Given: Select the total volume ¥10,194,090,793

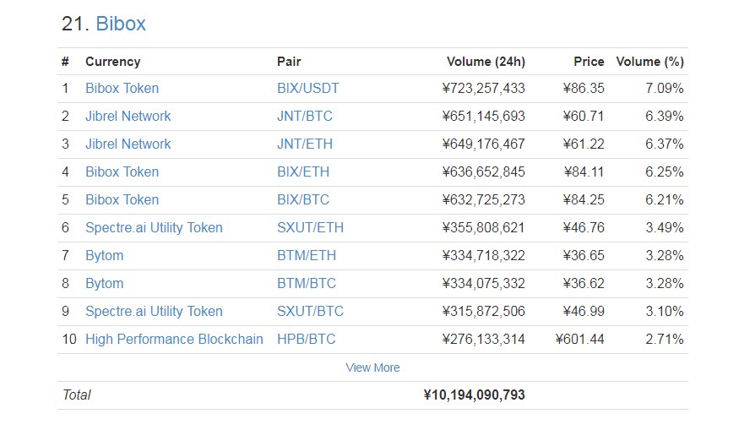Looking at the screenshot, I should tap(474, 395).
